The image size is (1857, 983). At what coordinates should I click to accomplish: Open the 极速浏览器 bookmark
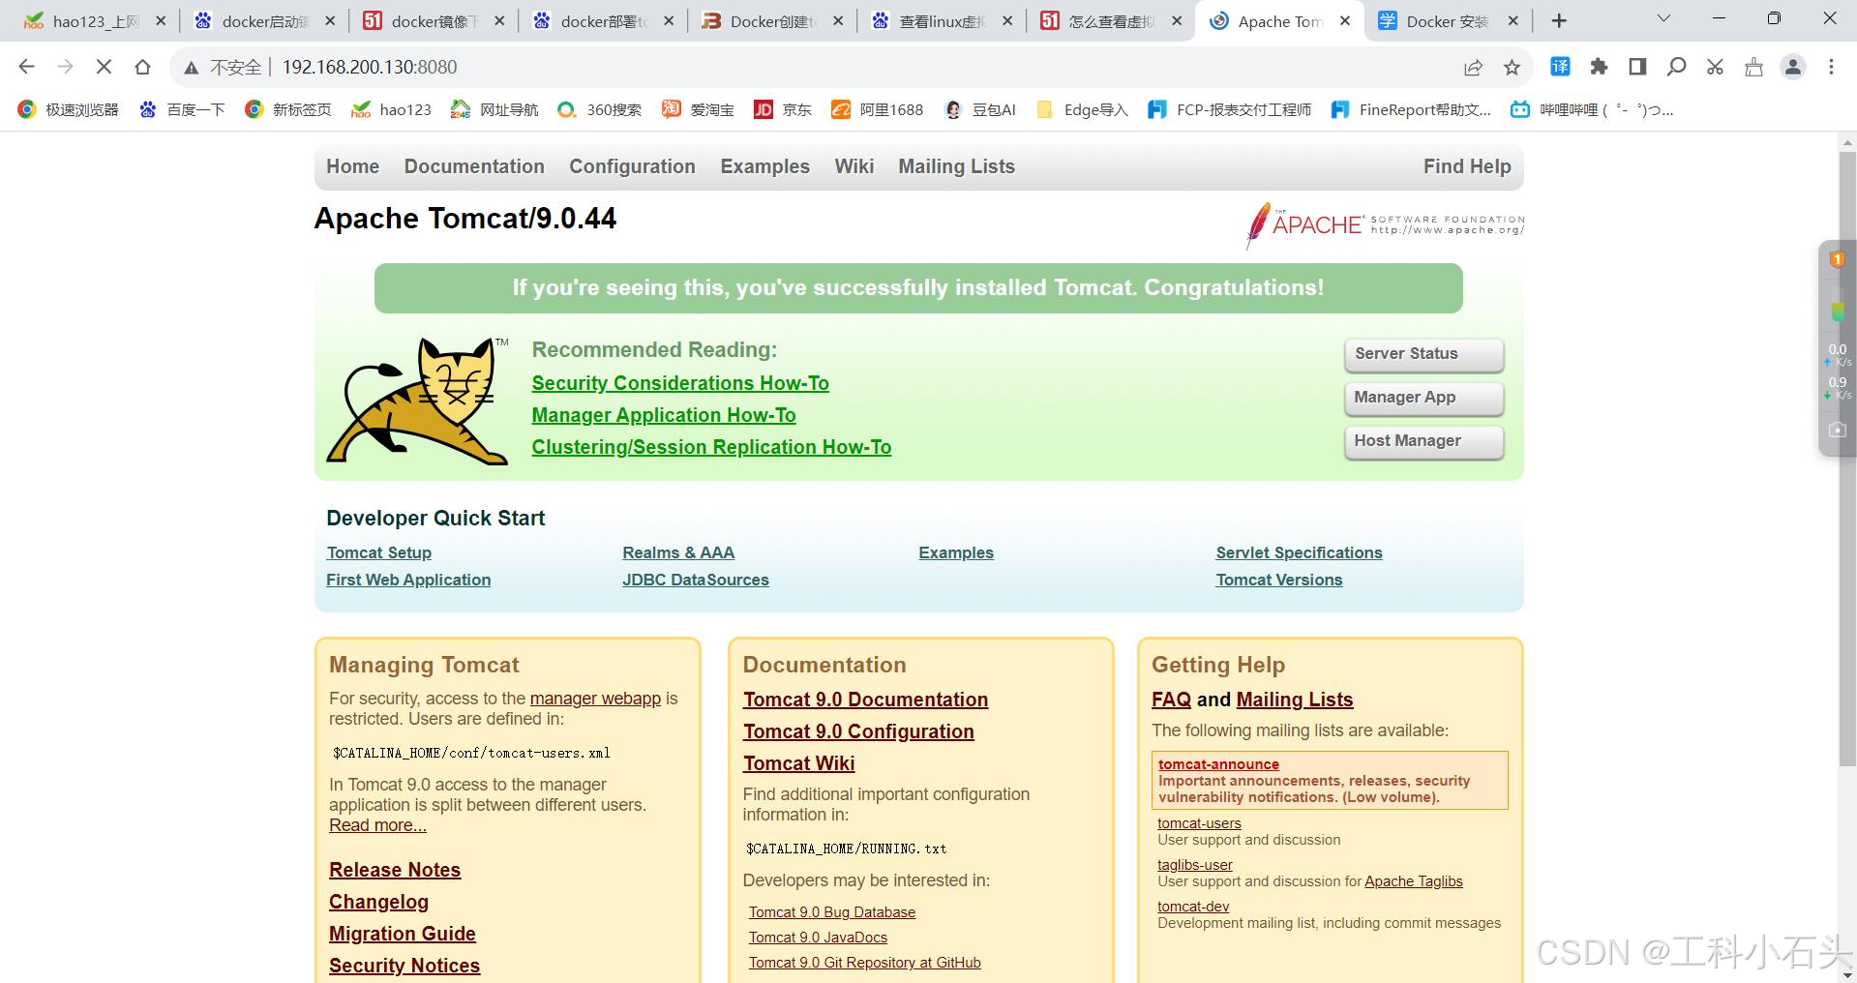tap(68, 109)
